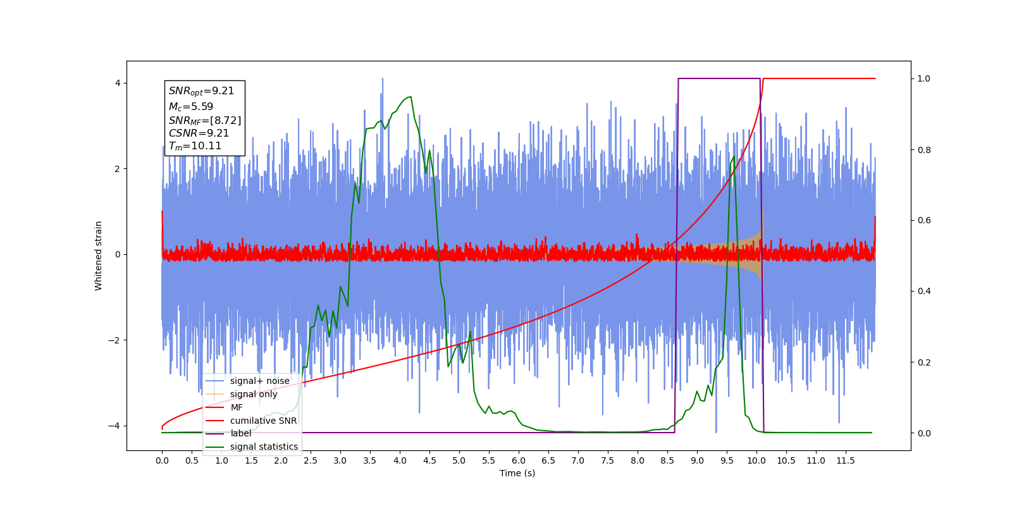
Task: Click the left y-axis tick label −4
Action: (x=114, y=426)
